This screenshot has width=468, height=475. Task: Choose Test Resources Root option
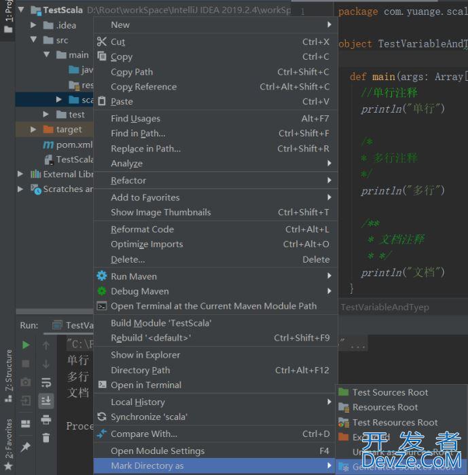pyautogui.click(x=401, y=422)
